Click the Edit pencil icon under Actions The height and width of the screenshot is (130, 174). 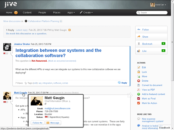pos(139,67)
